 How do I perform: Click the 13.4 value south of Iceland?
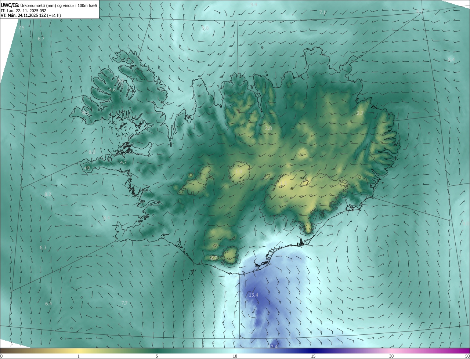tap(254, 295)
